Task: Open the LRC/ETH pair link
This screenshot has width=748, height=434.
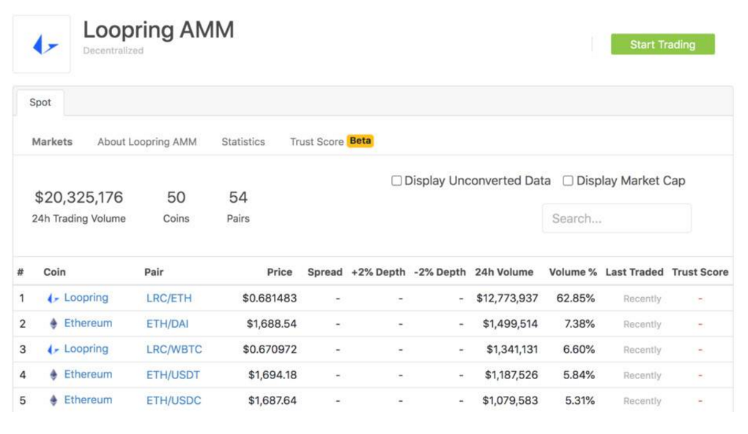Action: click(169, 298)
